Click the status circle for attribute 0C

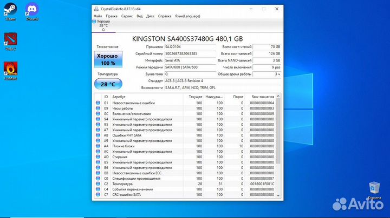coord(98,114)
